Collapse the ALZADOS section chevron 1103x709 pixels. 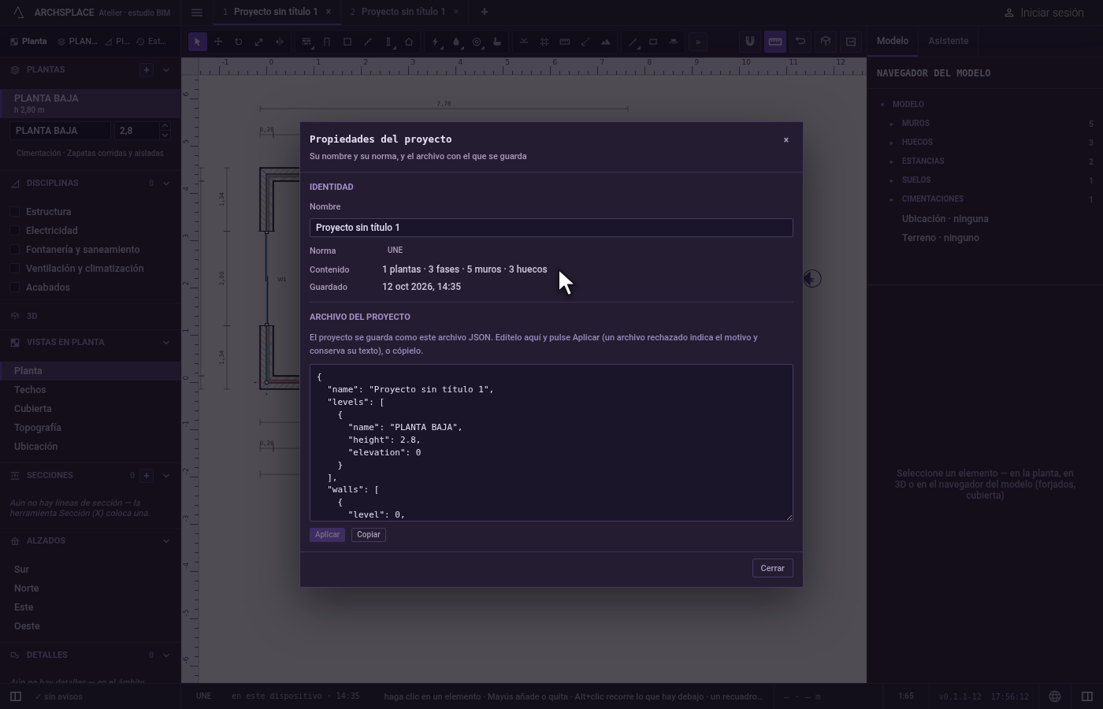(166, 541)
